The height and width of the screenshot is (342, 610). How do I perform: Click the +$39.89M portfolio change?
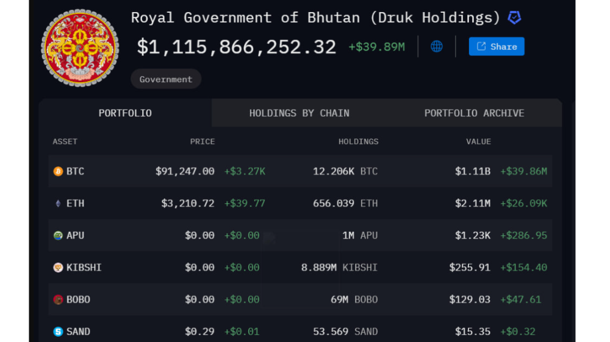[x=376, y=47]
